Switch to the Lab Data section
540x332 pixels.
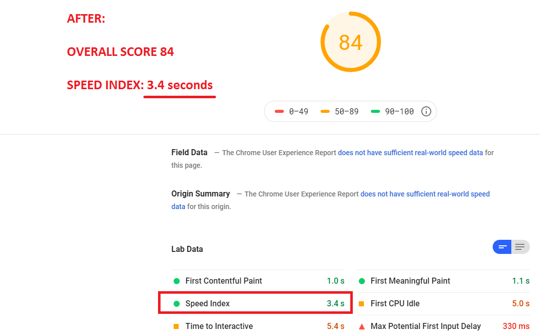pos(187,249)
